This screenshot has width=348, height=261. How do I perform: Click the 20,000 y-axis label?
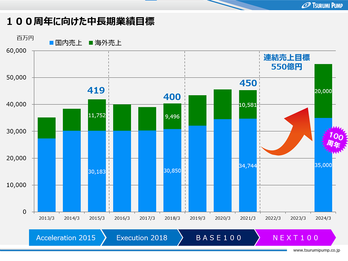(16, 158)
